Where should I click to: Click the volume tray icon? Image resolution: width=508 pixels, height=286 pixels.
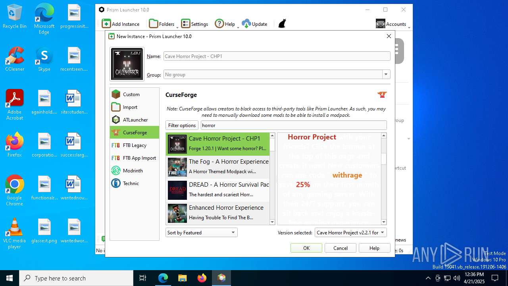pos(457,278)
